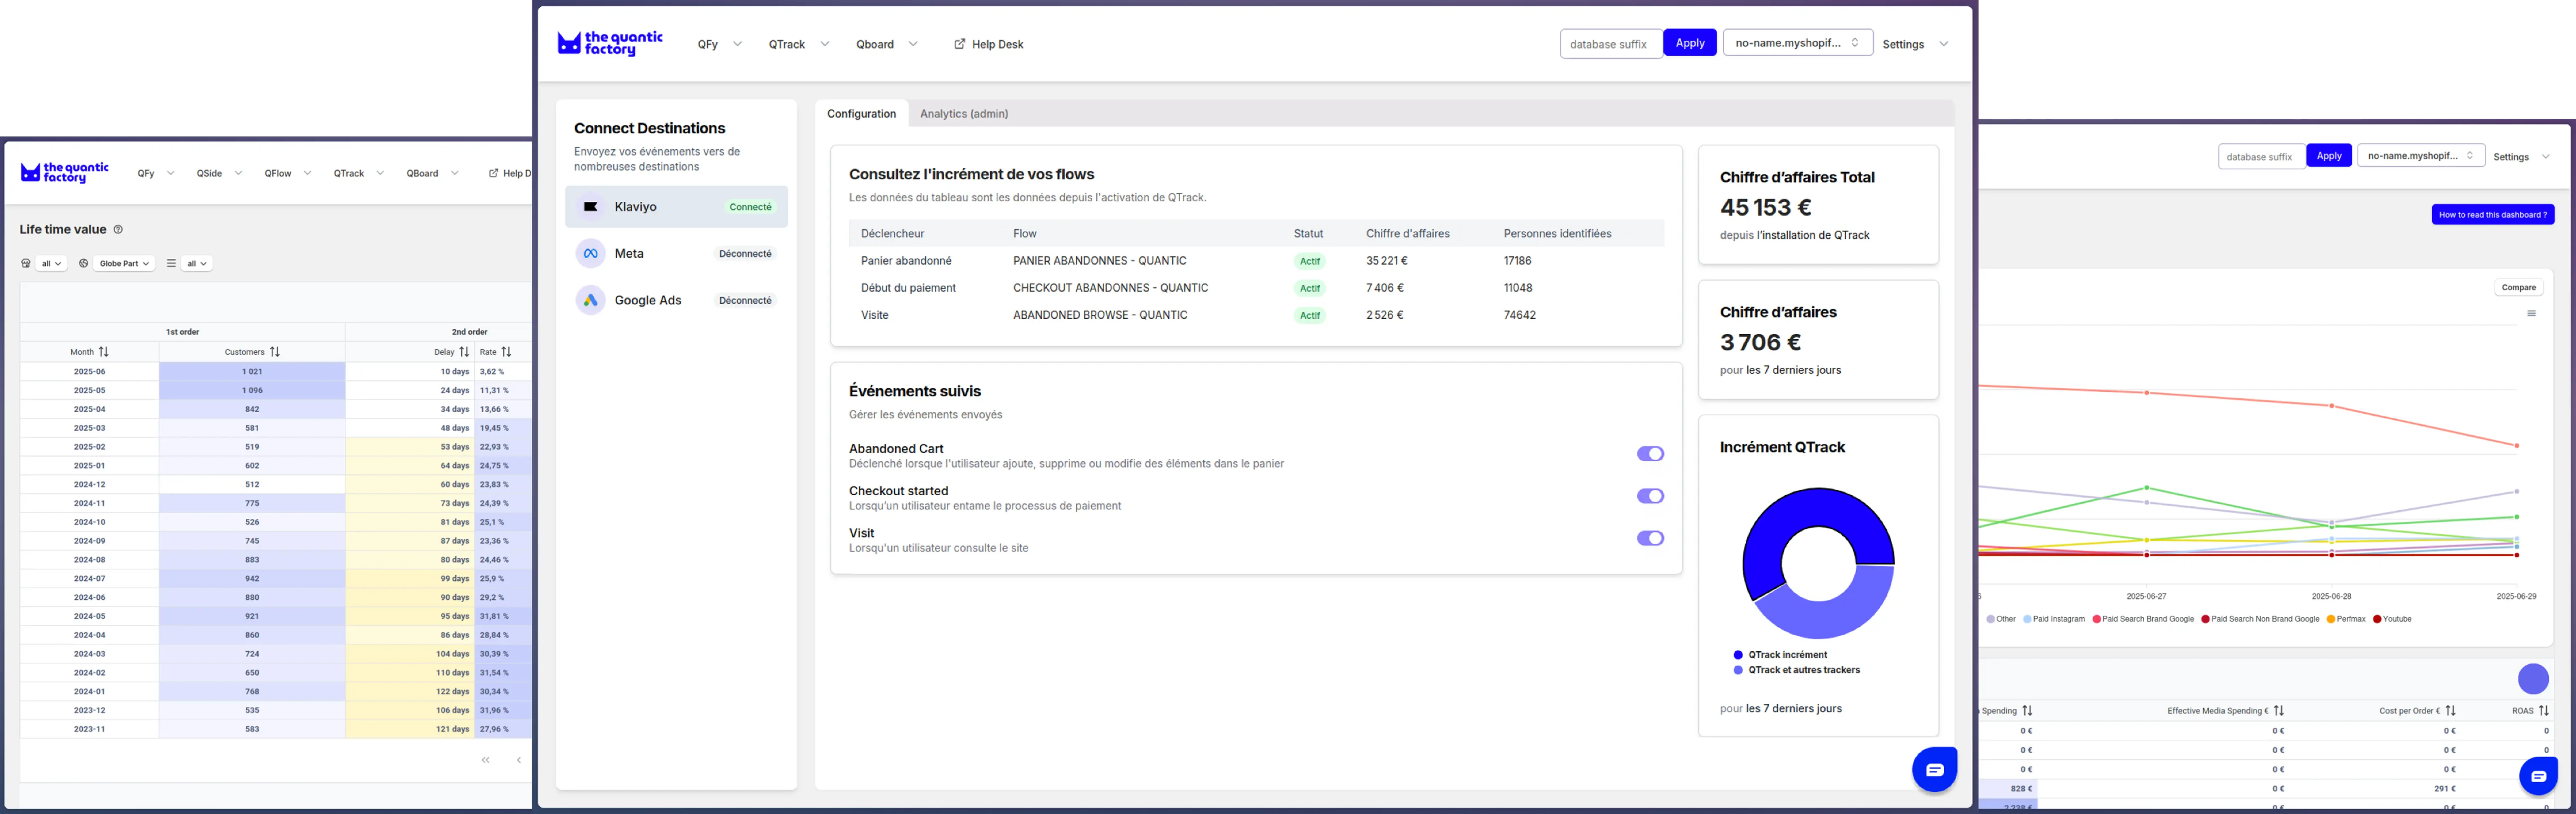Click the Quantic Factory logo in Connect Destinations window
This screenshot has height=814, width=2576.
pos(610,43)
